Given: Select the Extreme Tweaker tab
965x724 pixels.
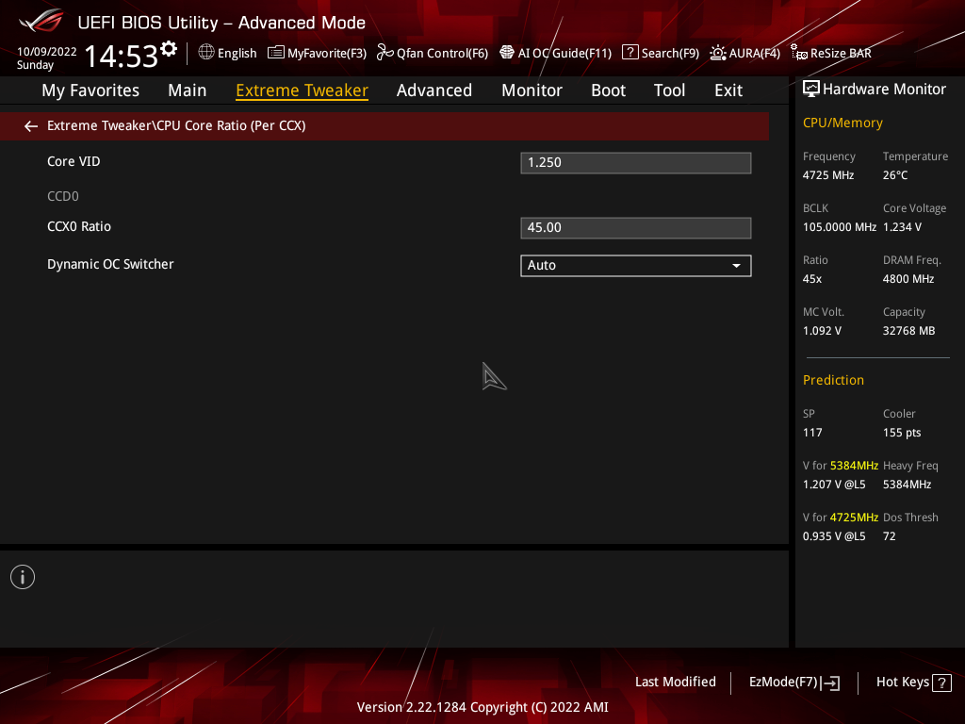Looking at the screenshot, I should [x=303, y=90].
